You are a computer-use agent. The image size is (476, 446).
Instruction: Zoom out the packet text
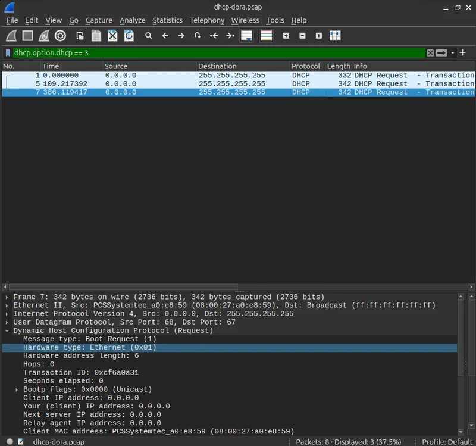[x=302, y=36]
